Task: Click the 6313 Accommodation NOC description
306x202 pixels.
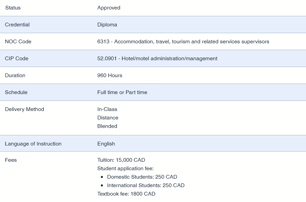Action: (183, 42)
